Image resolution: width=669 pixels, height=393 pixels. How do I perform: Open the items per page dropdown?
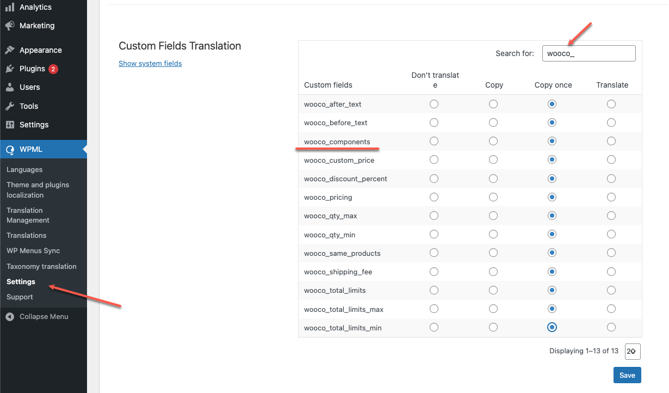[x=633, y=352]
